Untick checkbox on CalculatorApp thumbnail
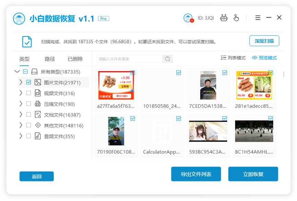The height and width of the screenshot is (201, 297). pyautogui.click(x=179, y=118)
